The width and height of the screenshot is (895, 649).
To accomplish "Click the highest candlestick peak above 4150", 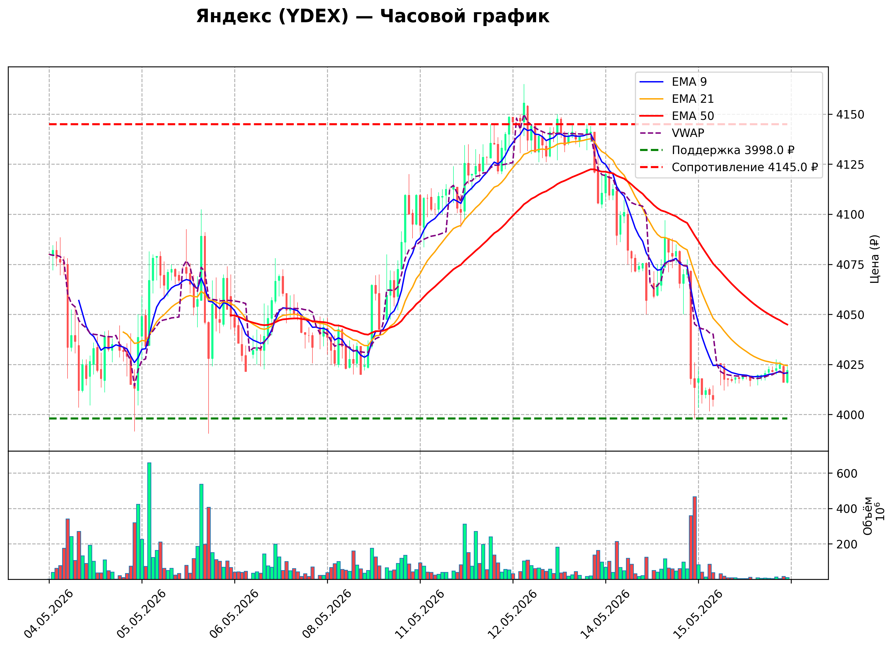I will 524,110.
